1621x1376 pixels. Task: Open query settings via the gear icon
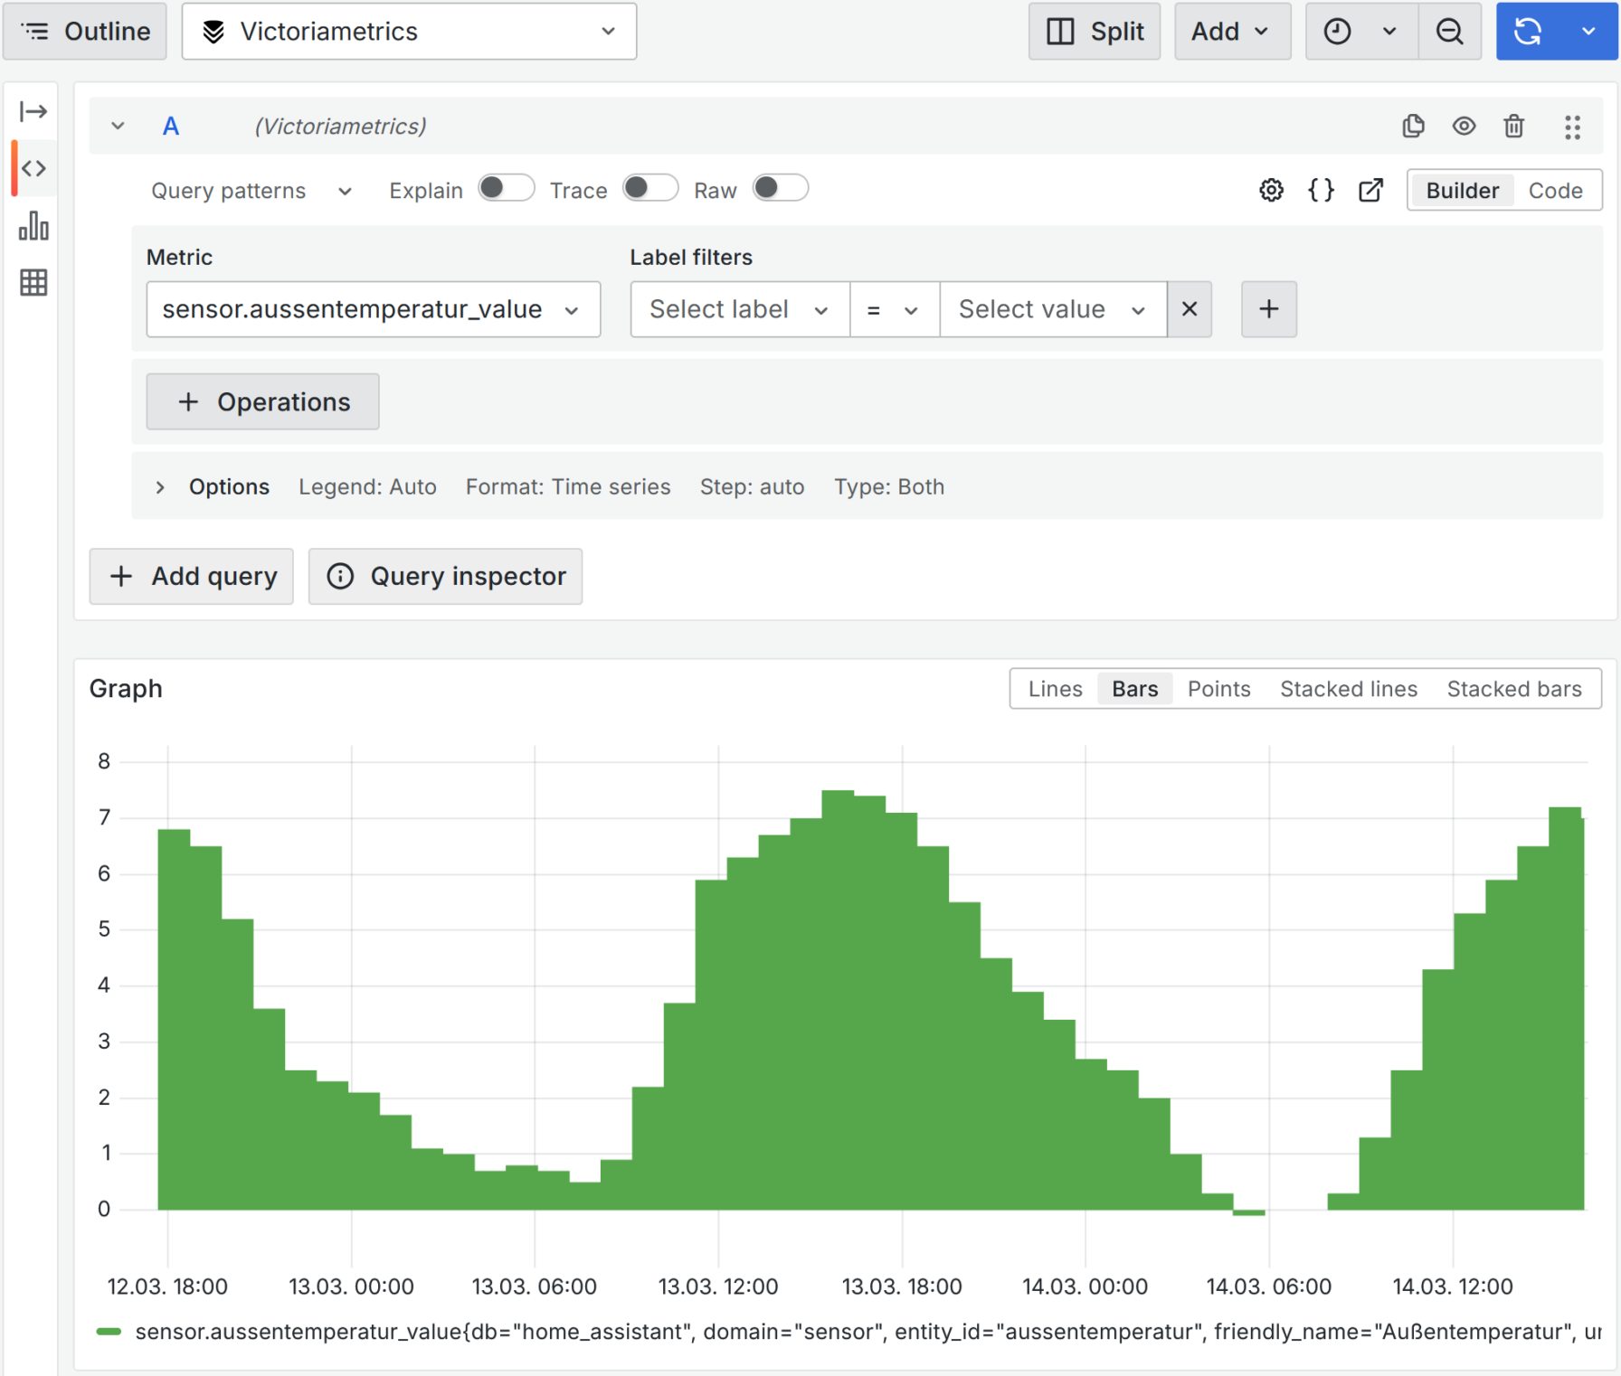tap(1270, 190)
